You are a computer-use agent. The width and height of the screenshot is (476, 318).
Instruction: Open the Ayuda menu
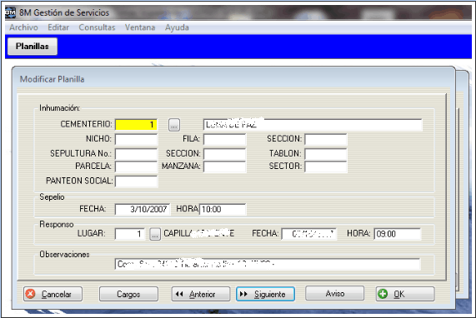coord(177,27)
